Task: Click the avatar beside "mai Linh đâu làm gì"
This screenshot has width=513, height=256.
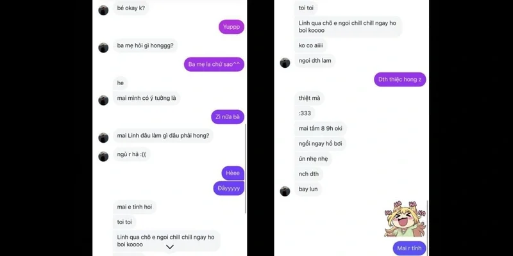Action: coord(103,138)
